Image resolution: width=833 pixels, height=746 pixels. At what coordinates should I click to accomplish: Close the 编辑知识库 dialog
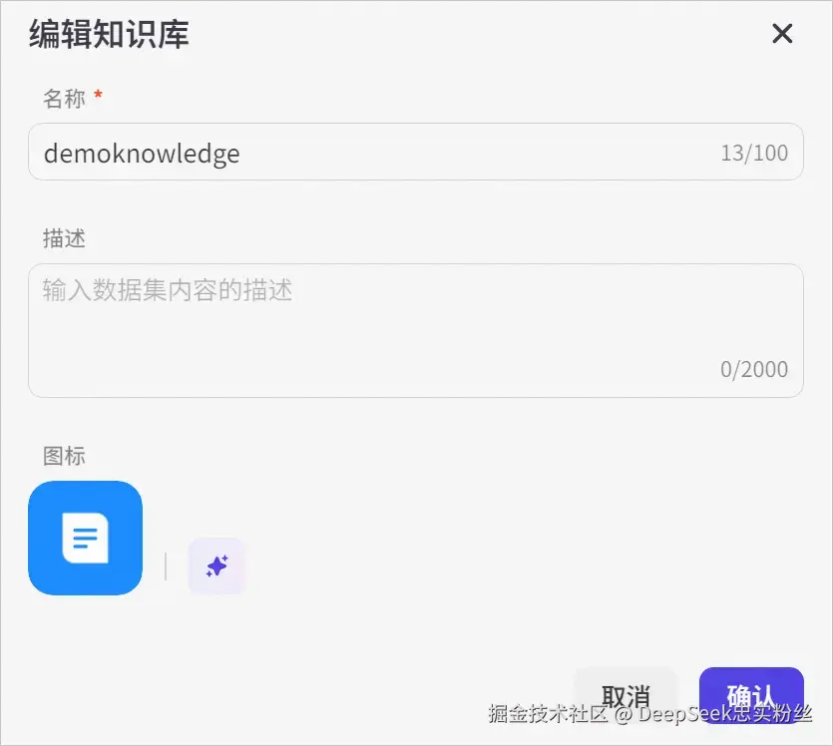click(782, 34)
